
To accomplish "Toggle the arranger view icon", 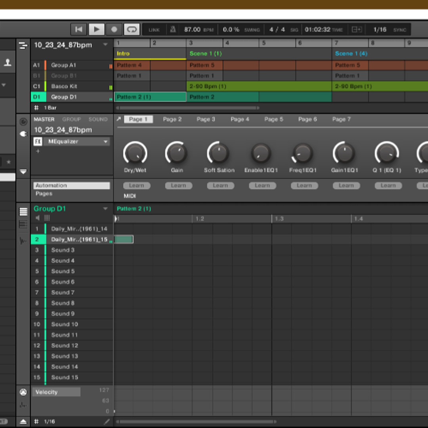I will [23, 45].
